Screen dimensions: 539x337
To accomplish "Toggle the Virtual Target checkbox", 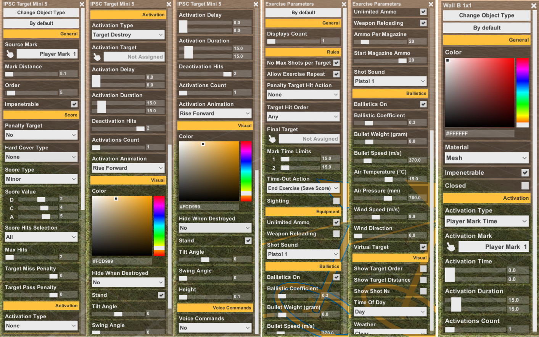I will tap(423, 247).
